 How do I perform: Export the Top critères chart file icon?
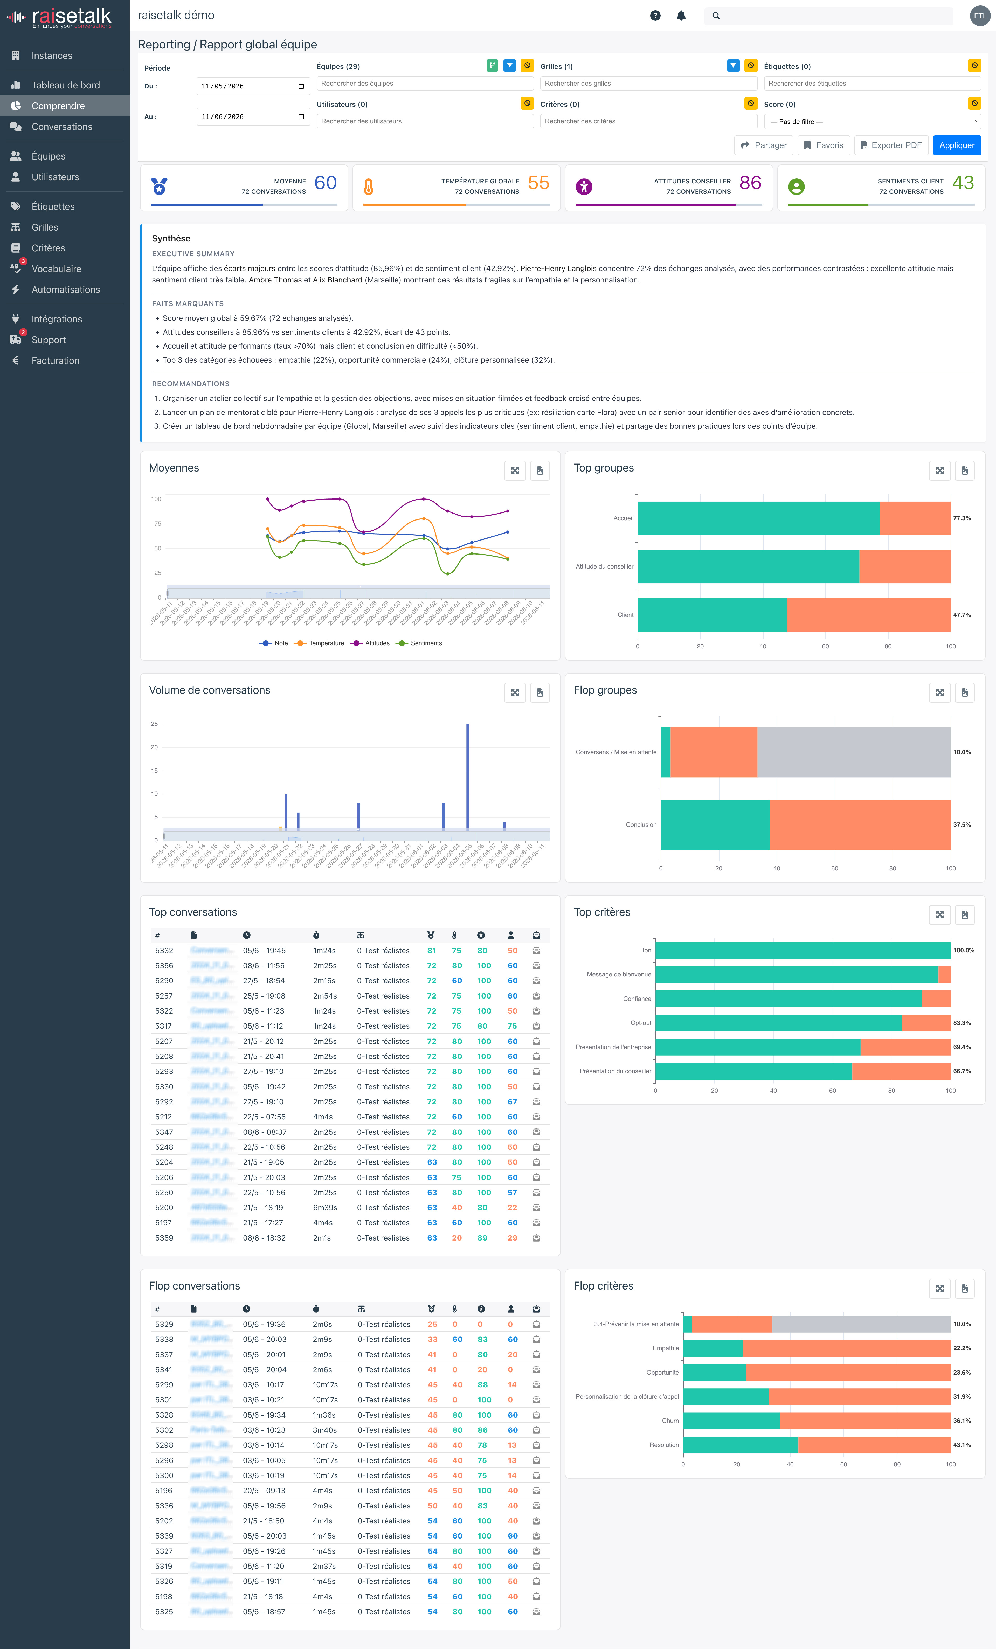click(x=965, y=915)
